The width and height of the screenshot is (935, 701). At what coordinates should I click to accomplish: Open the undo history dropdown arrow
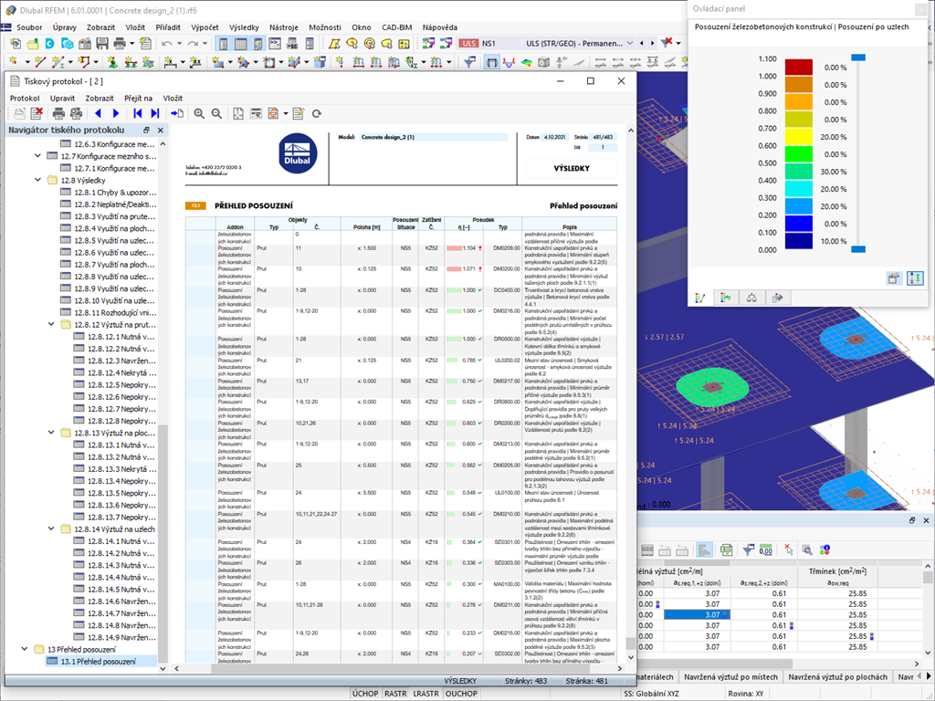point(180,44)
